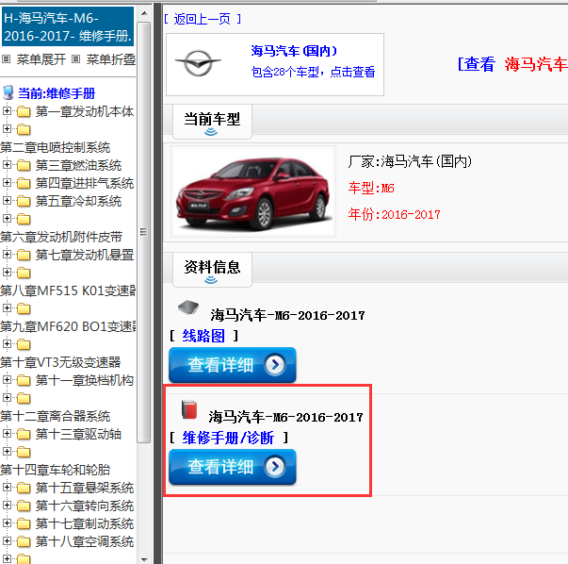Click folder icon of 第十八章空调系统
This screenshot has width=568, height=564.
click(x=24, y=541)
